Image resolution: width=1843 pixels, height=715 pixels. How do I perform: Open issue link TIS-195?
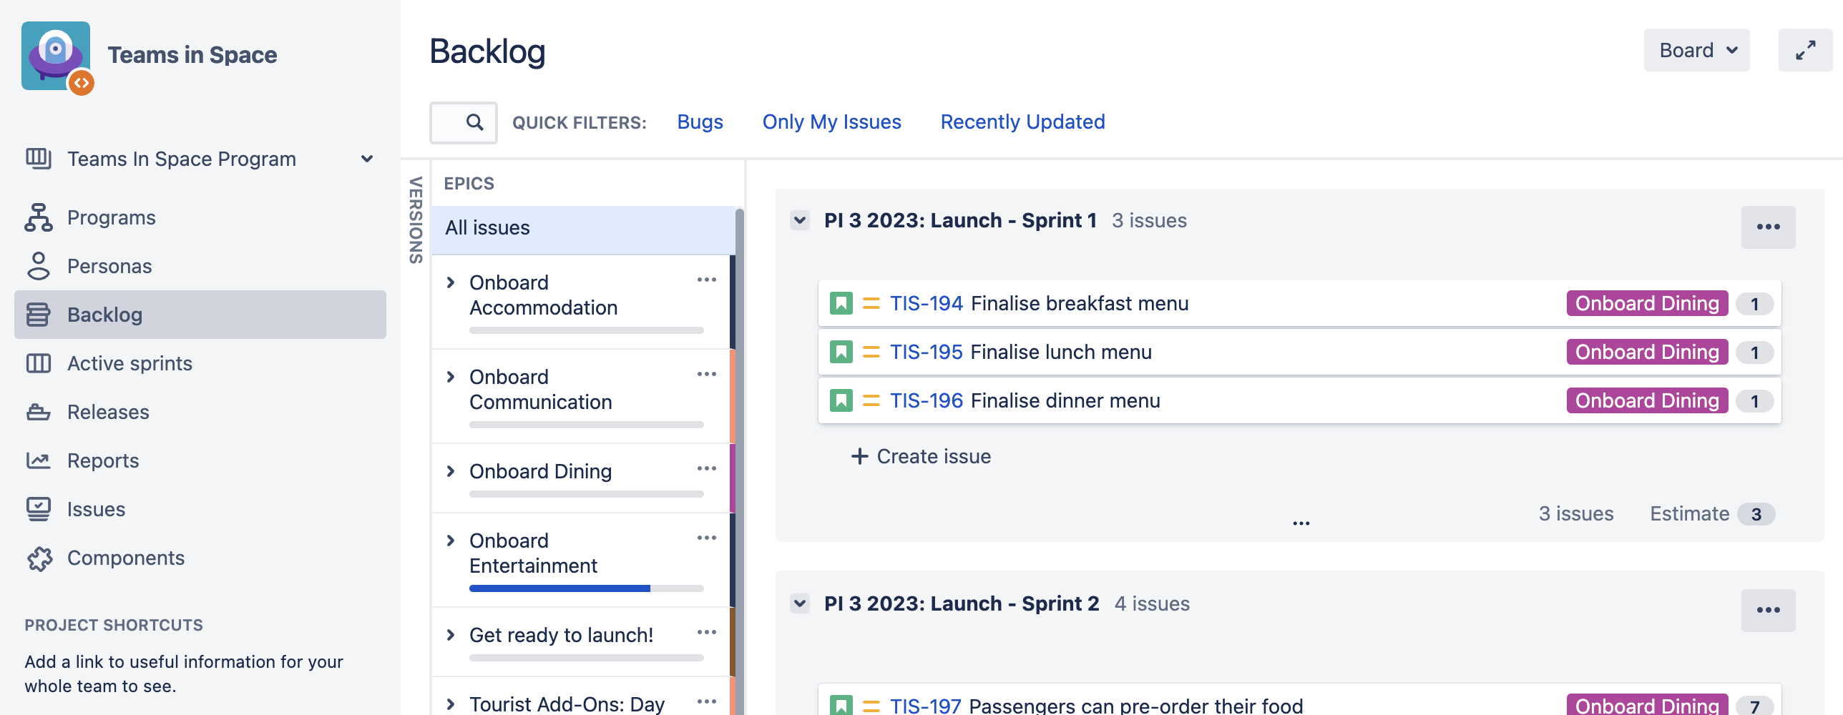926,352
